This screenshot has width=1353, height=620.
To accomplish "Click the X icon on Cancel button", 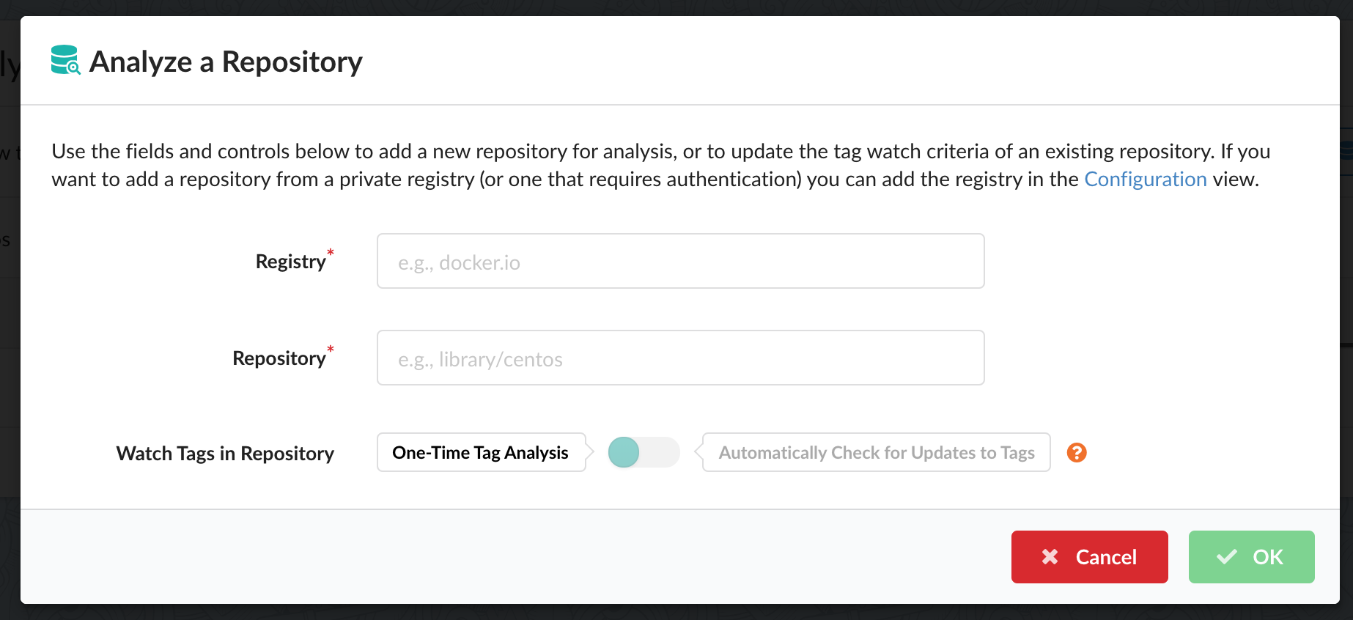I will [x=1050, y=557].
